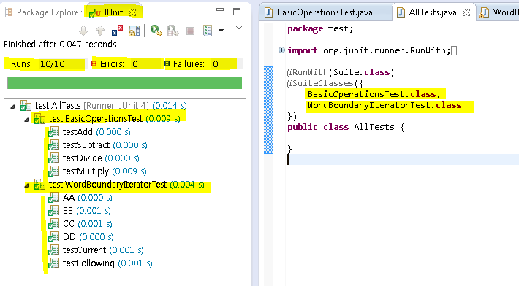Maximize the JUnit view panel

click(x=237, y=12)
